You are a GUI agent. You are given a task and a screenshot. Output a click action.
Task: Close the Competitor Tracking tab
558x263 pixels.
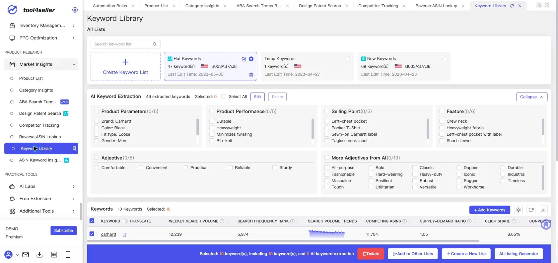(x=404, y=6)
